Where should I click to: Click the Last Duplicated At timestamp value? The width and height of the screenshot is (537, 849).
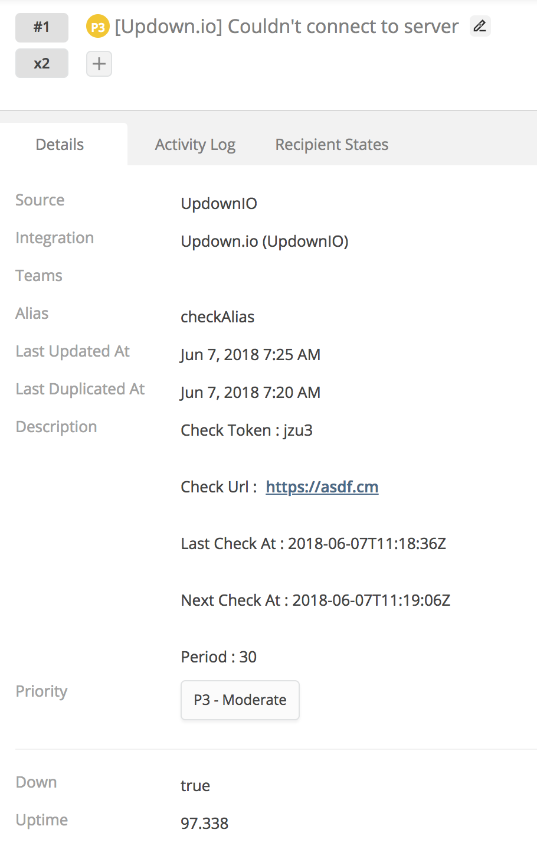click(251, 393)
